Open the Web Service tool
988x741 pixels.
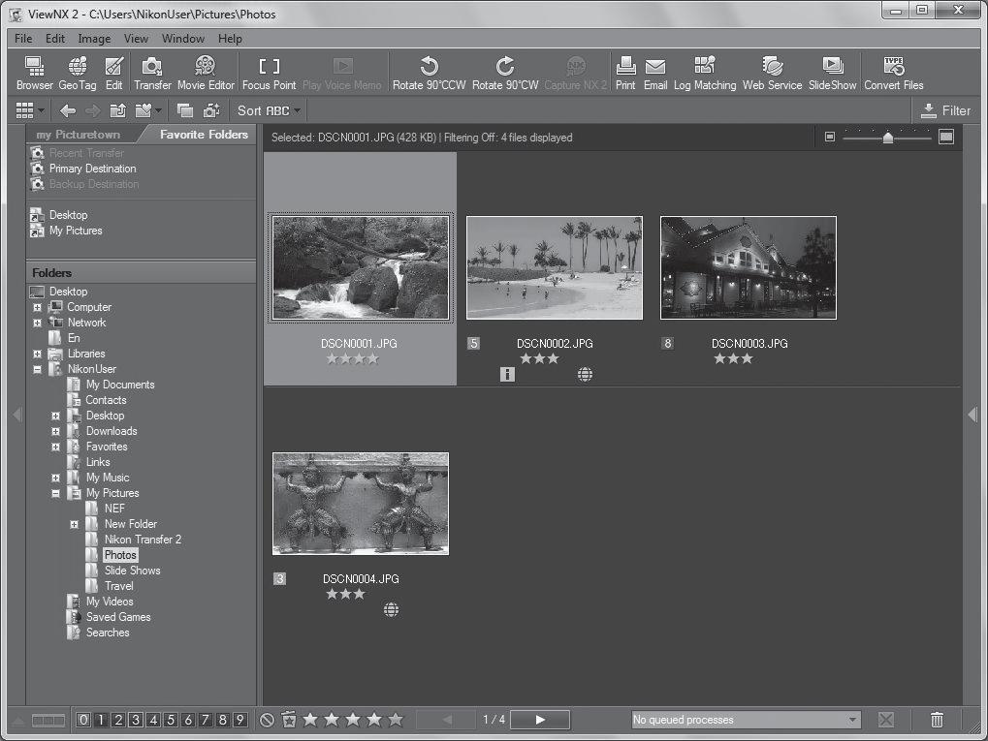[772, 73]
